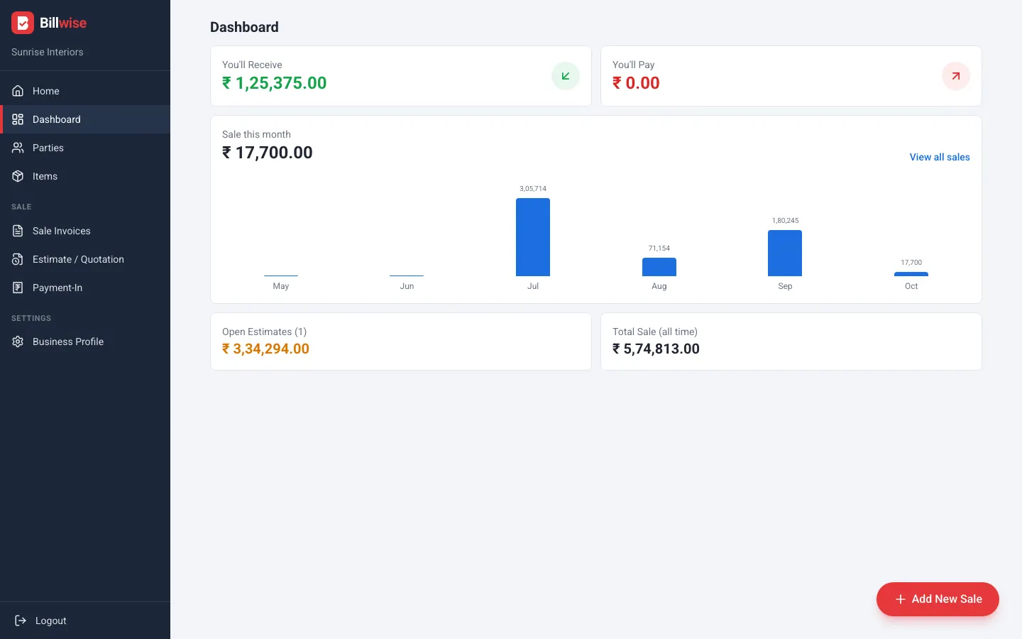Click the 3,05,714 label above Jul bar

[x=533, y=189]
